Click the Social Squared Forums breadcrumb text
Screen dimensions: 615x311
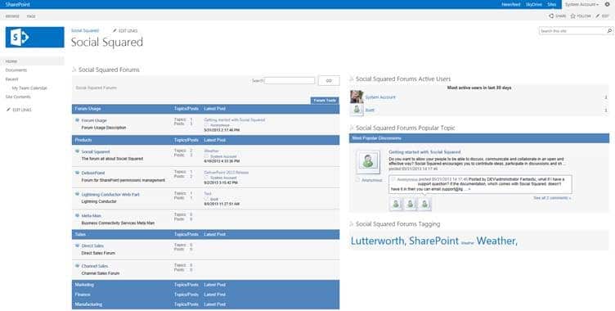click(x=97, y=88)
